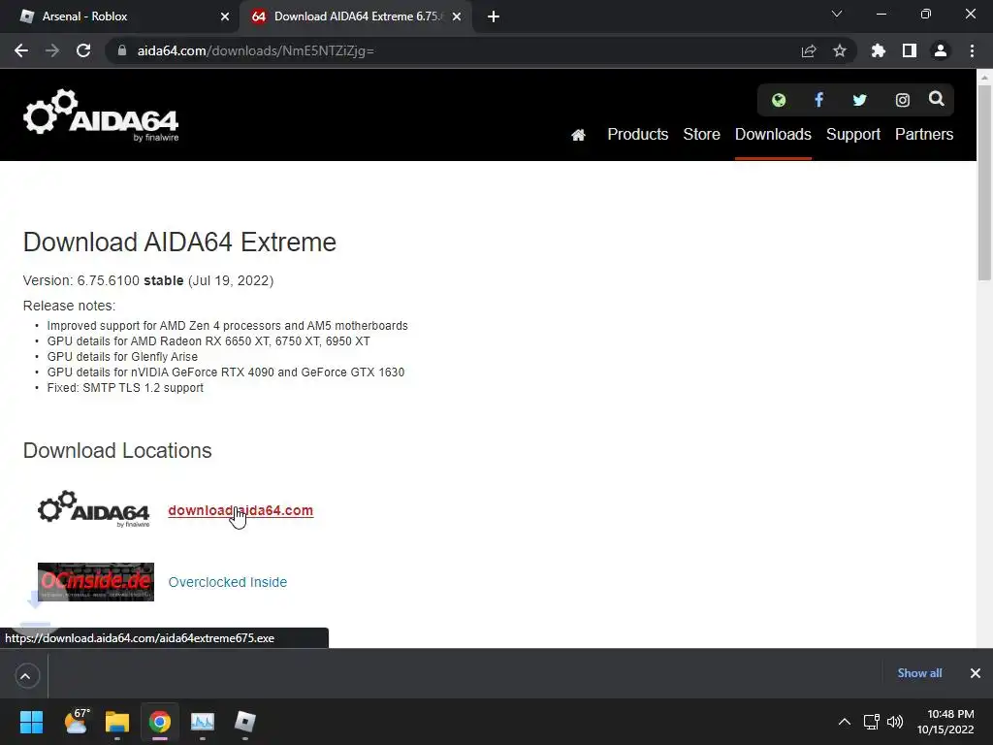This screenshot has height=745, width=993.
Task: Open File Explorer from taskbar
Action: [117, 722]
